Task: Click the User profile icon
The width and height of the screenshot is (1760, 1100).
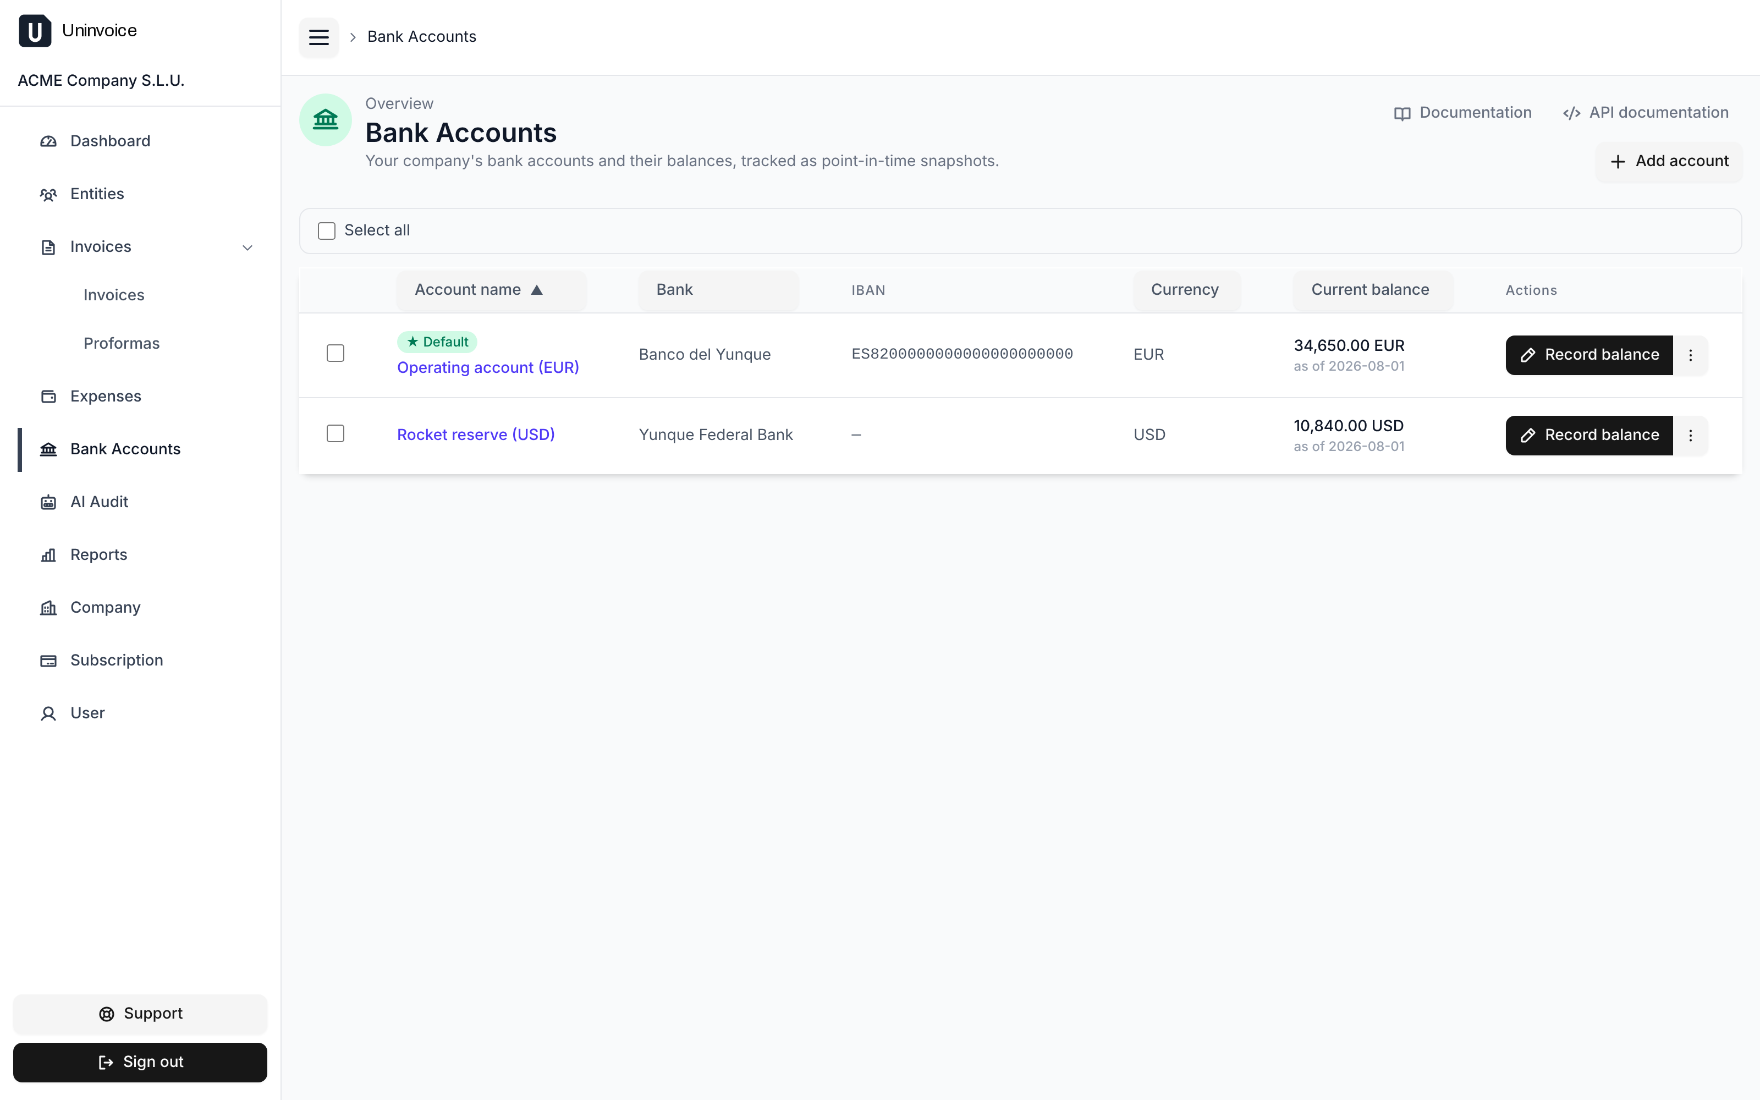Action: click(49, 714)
